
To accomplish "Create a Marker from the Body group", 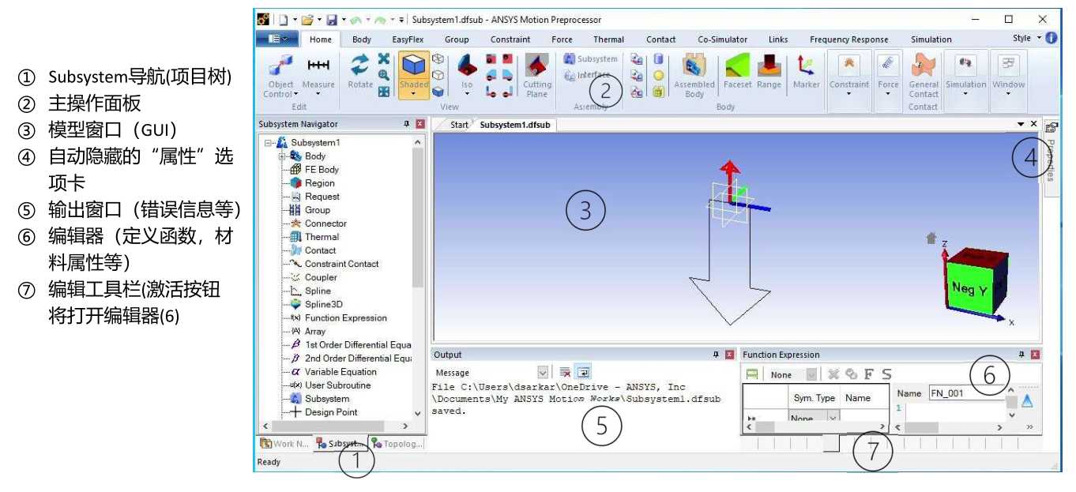I will point(807,72).
